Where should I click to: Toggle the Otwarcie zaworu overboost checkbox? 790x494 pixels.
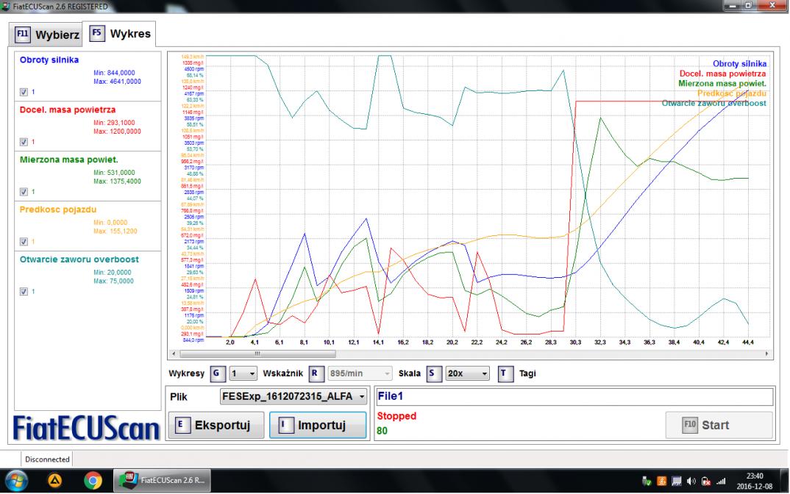(24, 291)
